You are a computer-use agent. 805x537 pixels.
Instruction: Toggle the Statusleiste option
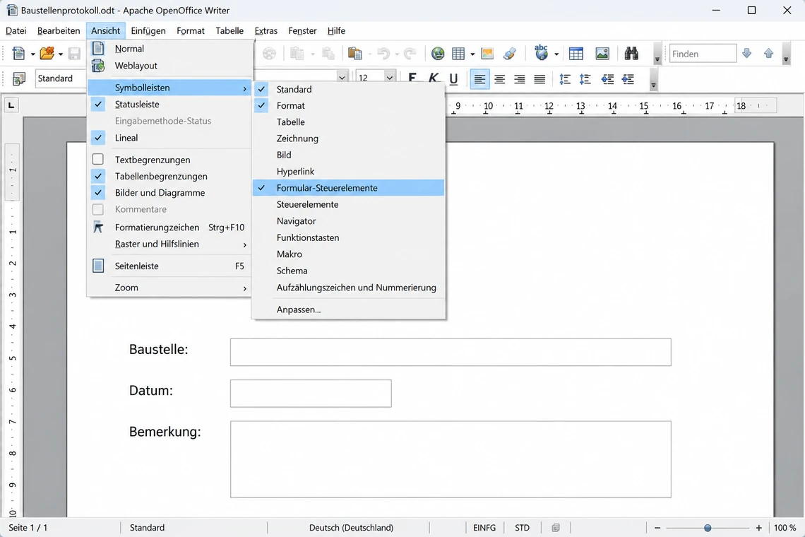[x=169, y=105]
